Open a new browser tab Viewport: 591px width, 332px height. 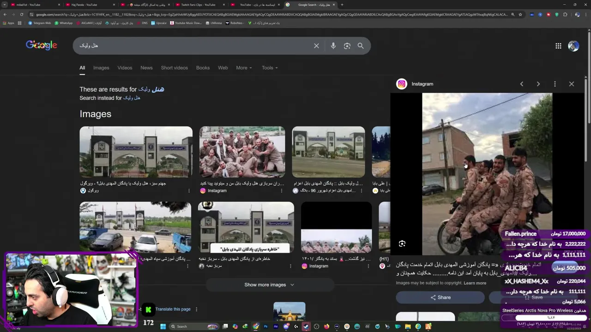point(342,5)
